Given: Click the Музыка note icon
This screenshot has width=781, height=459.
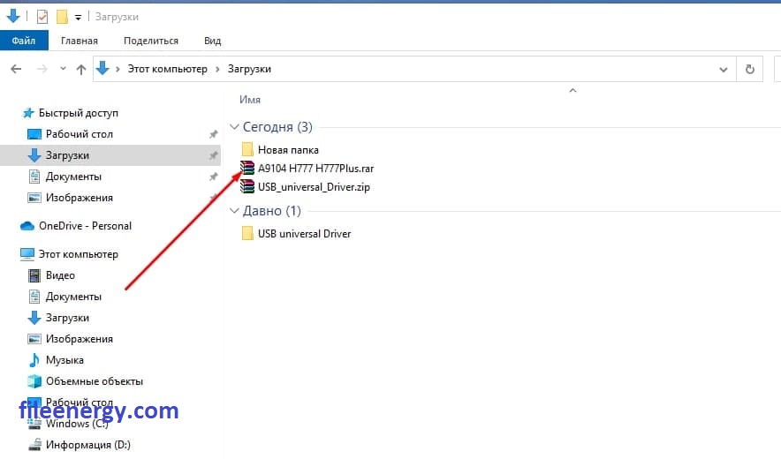Looking at the screenshot, I should click(34, 360).
